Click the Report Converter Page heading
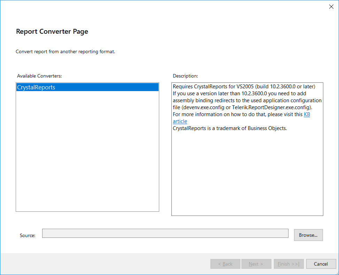The image size is (339, 275). click(52, 32)
